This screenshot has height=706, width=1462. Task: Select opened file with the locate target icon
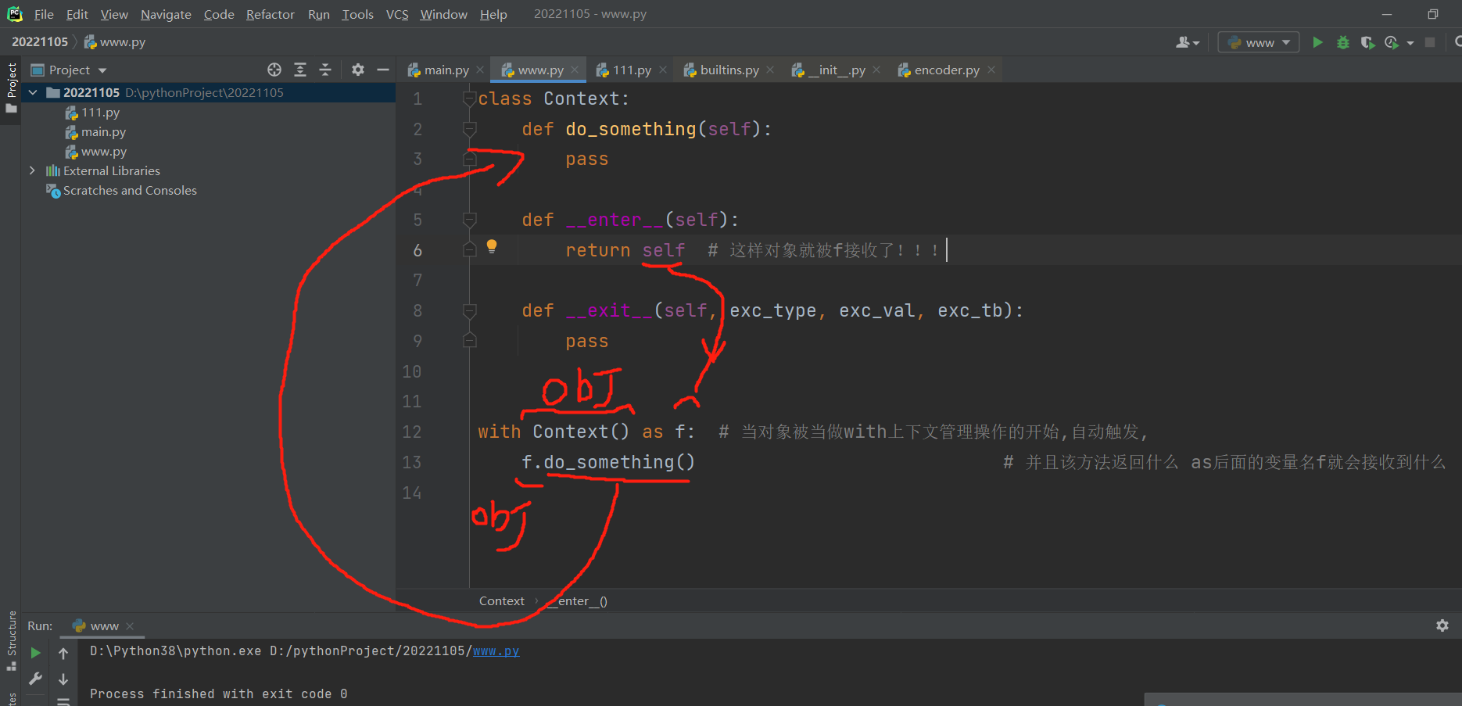pyautogui.click(x=274, y=70)
